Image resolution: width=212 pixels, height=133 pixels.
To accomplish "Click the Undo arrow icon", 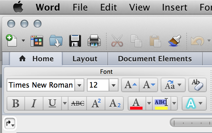I will [x=198, y=41].
